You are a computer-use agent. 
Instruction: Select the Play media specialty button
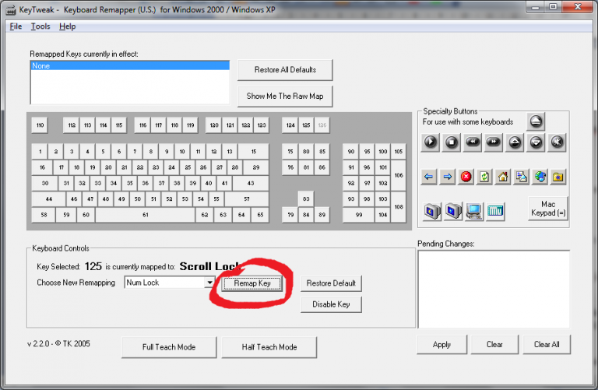click(x=430, y=142)
